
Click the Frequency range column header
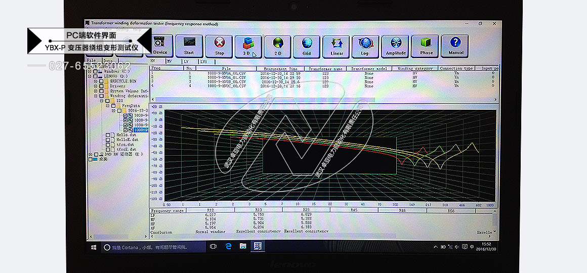tap(168, 210)
